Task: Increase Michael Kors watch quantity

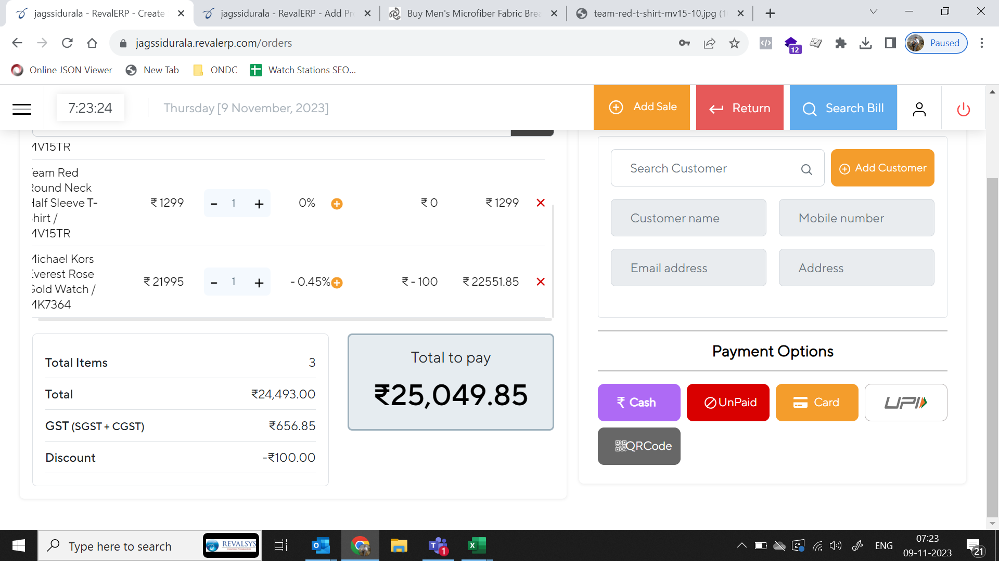Action: (x=259, y=283)
